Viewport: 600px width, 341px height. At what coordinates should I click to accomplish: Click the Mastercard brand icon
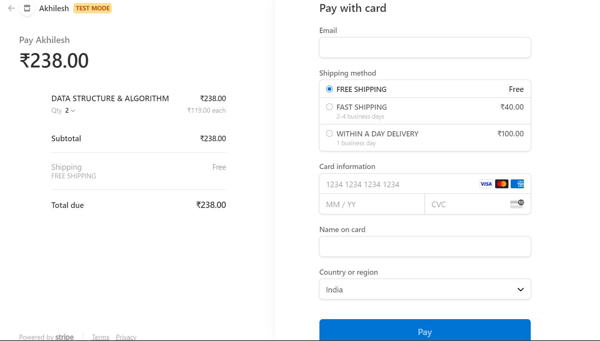coord(501,184)
